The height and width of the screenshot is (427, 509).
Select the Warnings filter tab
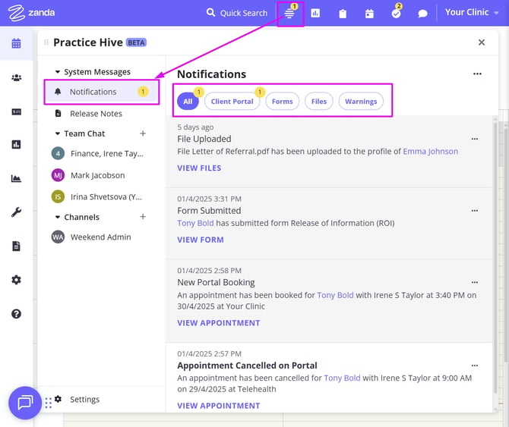tap(361, 101)
